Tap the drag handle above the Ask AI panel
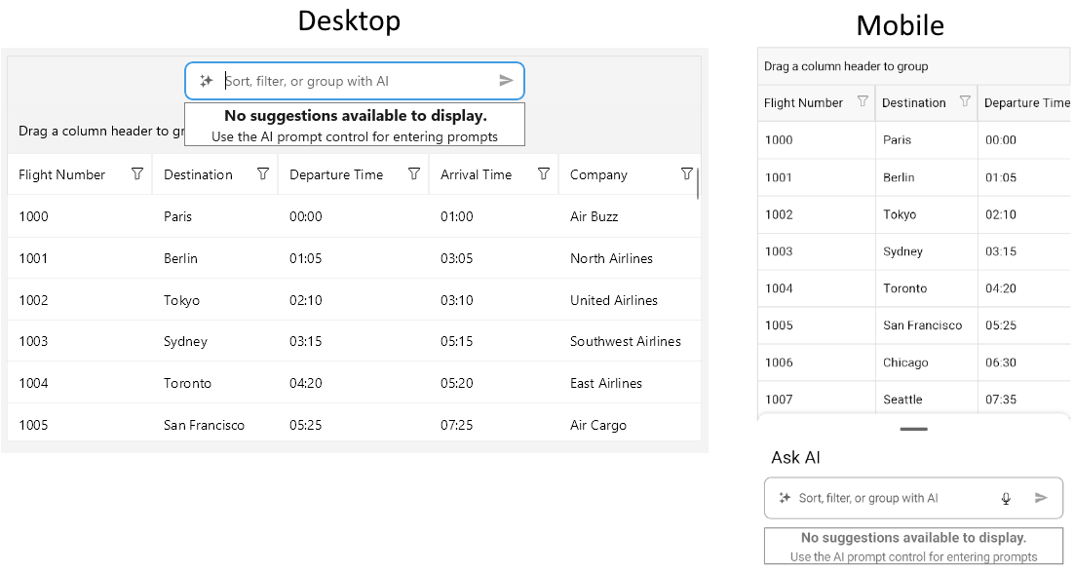Viewport: 1074px width, 572px height. 913,429
